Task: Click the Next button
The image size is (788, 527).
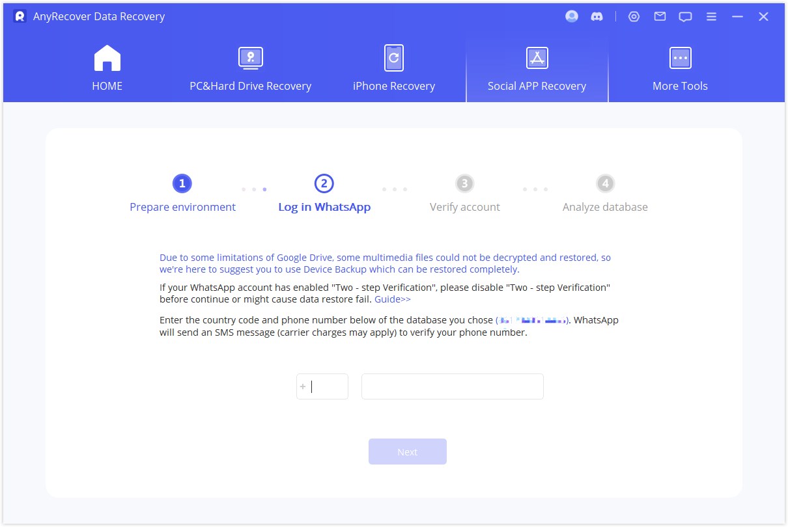Action: tap(407, 451)
